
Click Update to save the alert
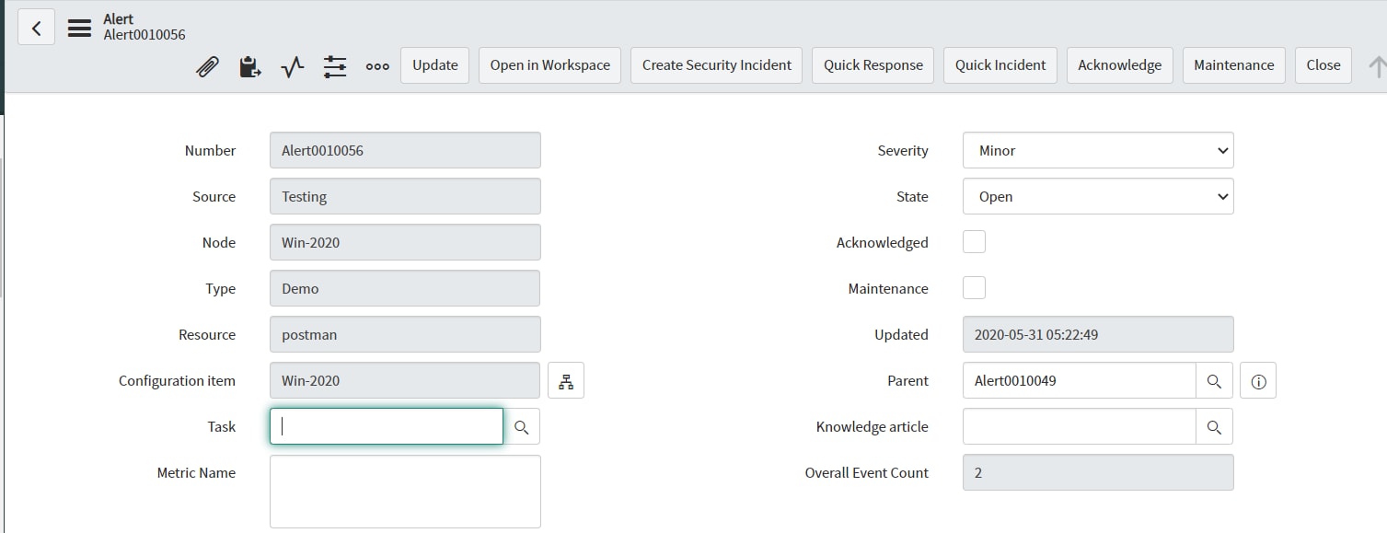pos(434,65)
